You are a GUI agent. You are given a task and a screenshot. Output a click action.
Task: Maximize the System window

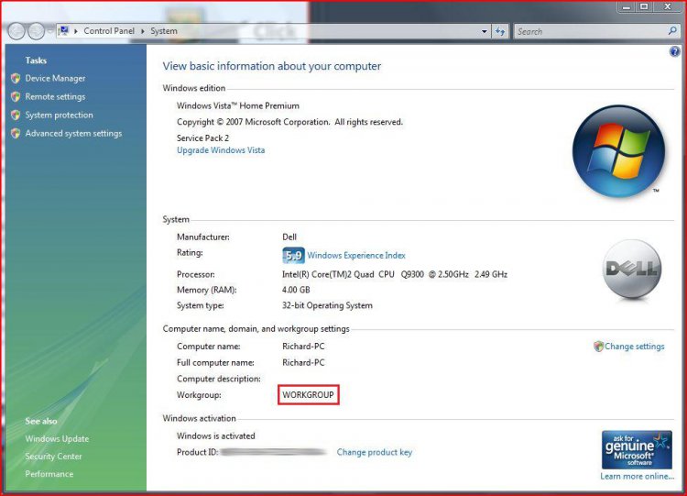(644, 6)
